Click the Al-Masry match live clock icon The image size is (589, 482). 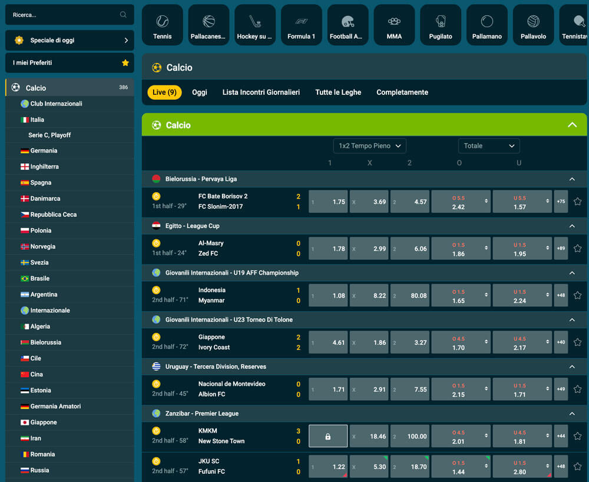click(x=156, y=243)
